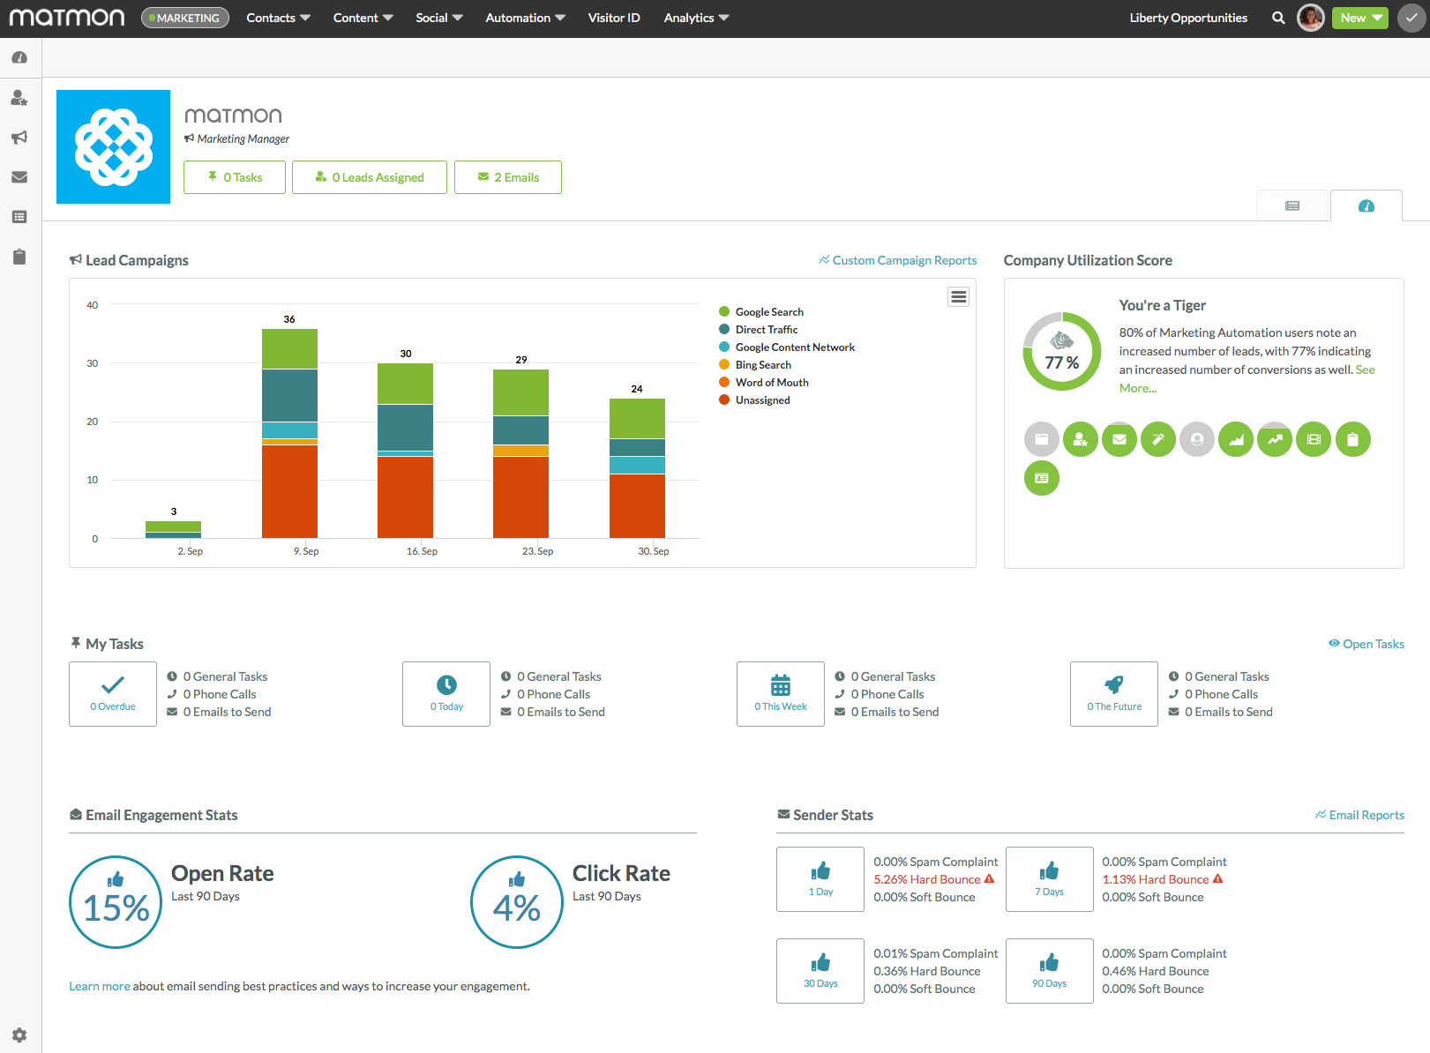Open the envelope email icon in sidebar
This screenshot has width=1430, height=1053.
coord(19,177)
